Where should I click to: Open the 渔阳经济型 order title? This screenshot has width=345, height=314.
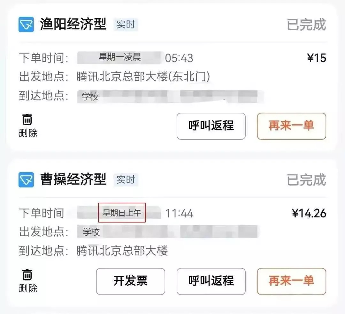point(73,24)
